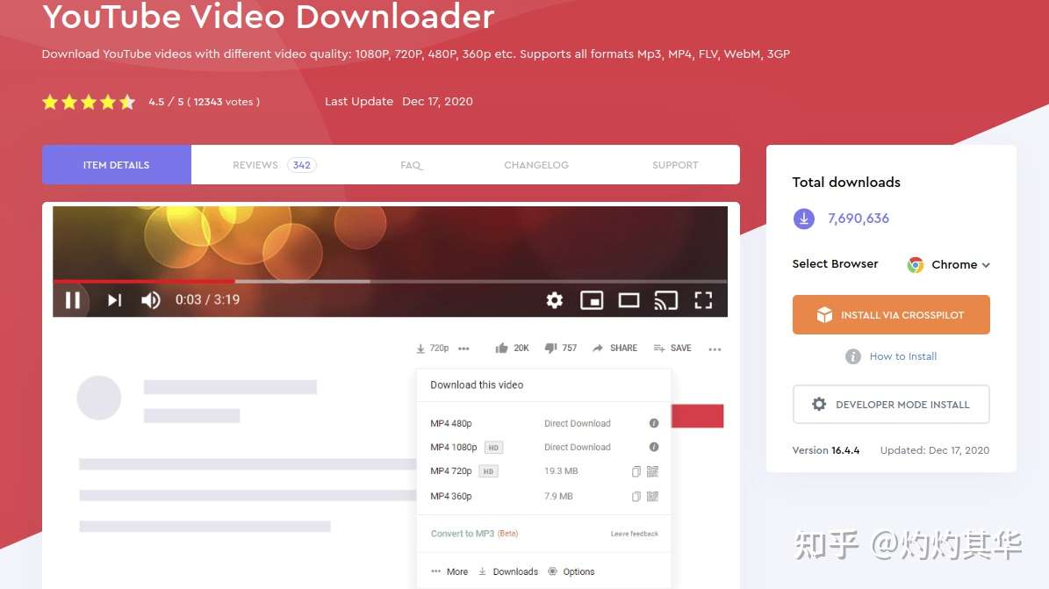Copy the link on the MP4 720p row

point(636,471)
